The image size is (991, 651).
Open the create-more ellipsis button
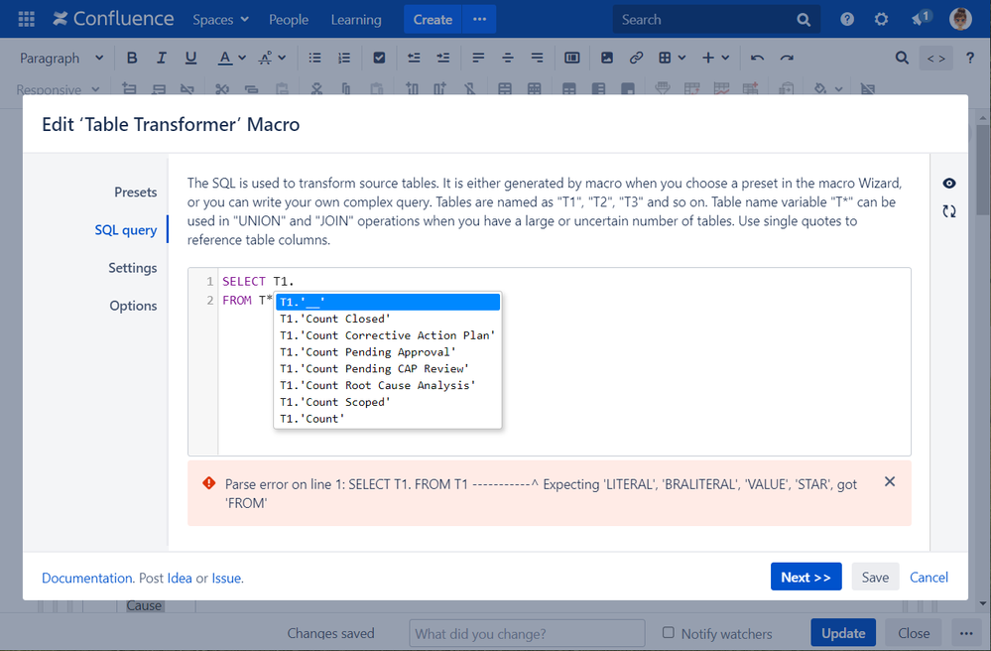[x=480, y=20]
